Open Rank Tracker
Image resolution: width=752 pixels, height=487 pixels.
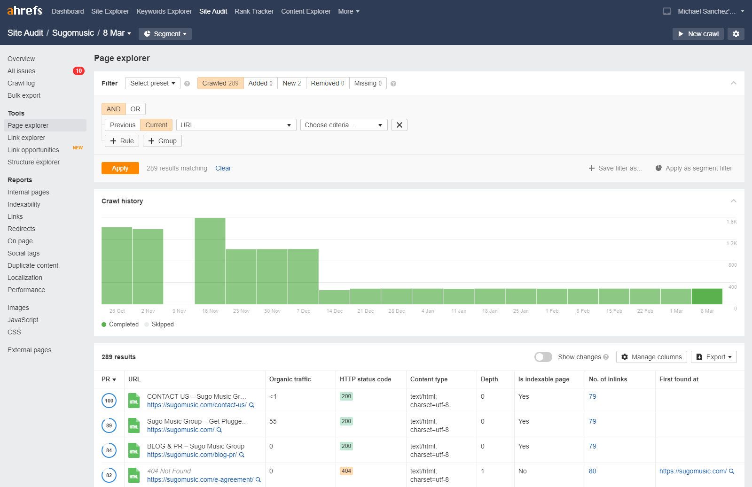254,11
